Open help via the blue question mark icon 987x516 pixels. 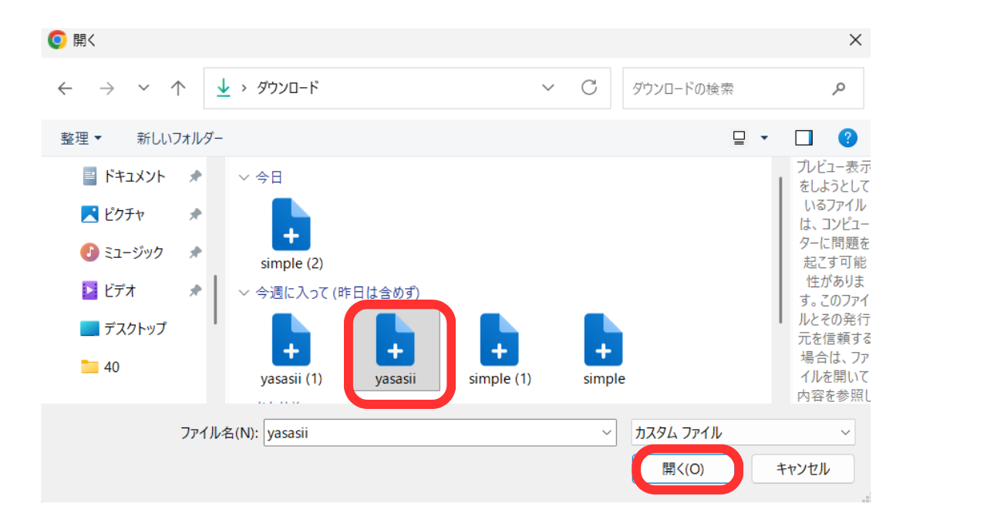point(847,137)
